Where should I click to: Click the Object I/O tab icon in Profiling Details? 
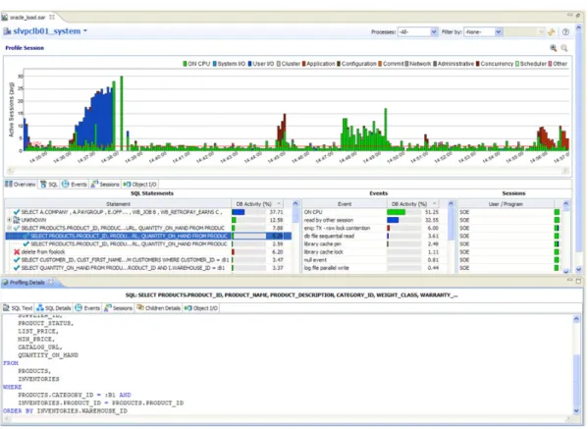pyautogui.click(x=188, y=308)
